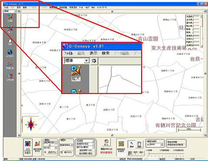The width and height of the screenshot is (208, 161).
Task: Toggle the hand 移動 mode button at the bottom
Action: pos(139,144)
